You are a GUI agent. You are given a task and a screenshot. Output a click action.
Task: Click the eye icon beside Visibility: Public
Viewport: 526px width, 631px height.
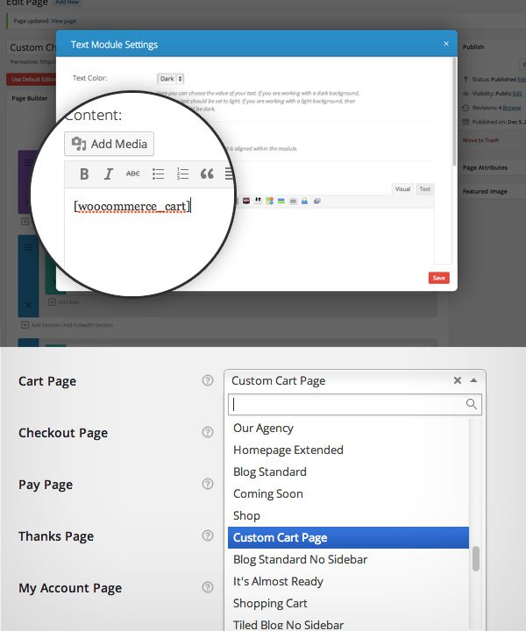(466, 94)
